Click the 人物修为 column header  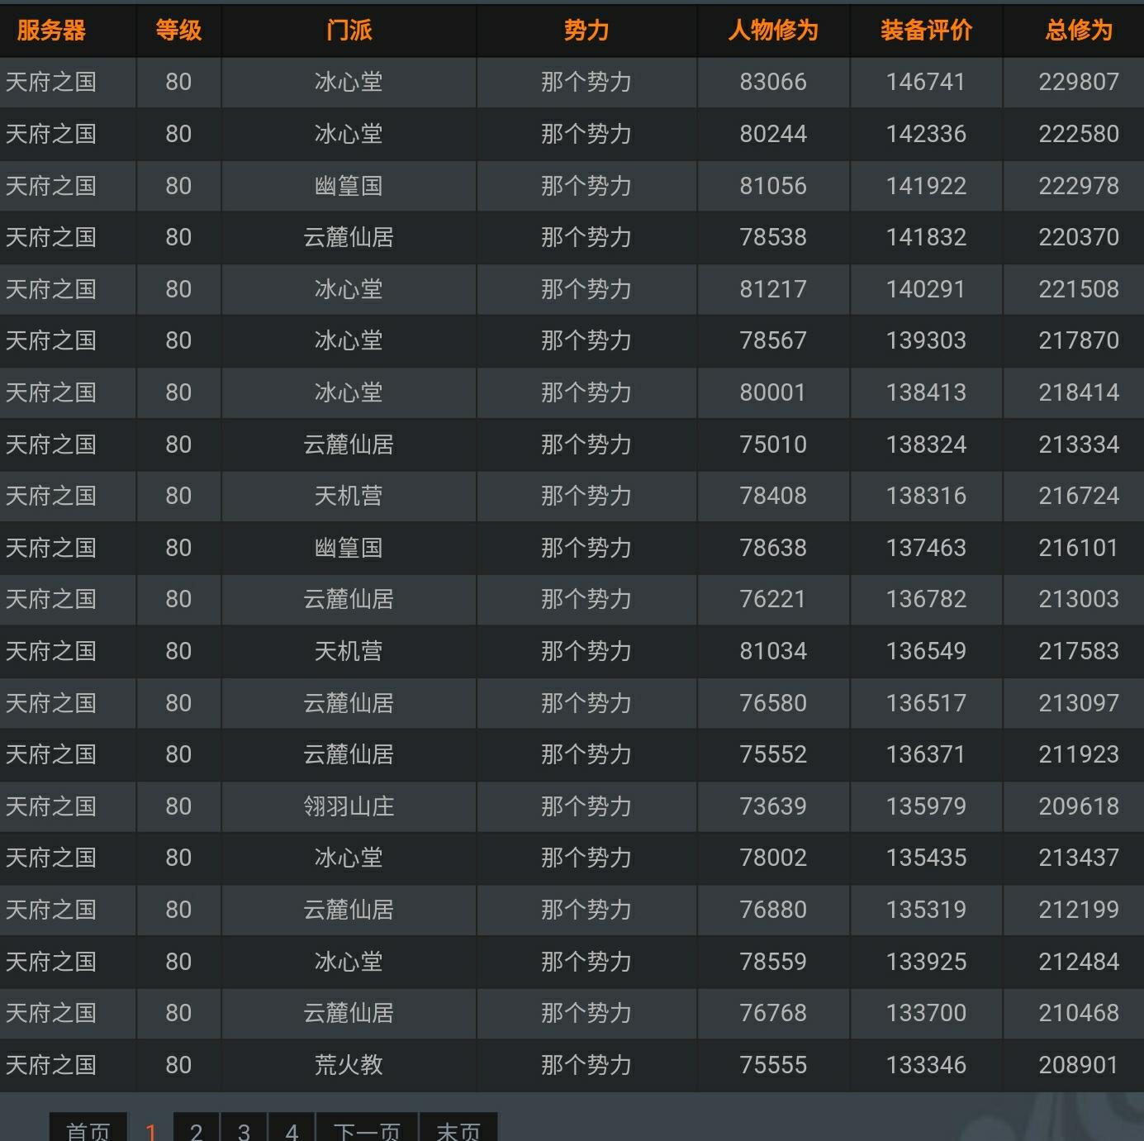772,31
